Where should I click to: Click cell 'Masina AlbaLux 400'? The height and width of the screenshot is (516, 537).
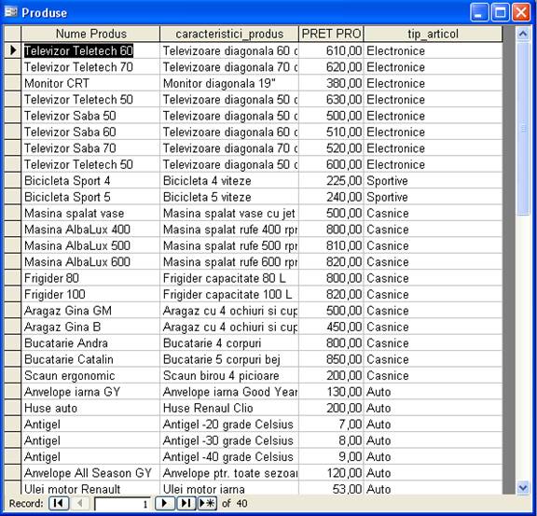pos(90,229)
